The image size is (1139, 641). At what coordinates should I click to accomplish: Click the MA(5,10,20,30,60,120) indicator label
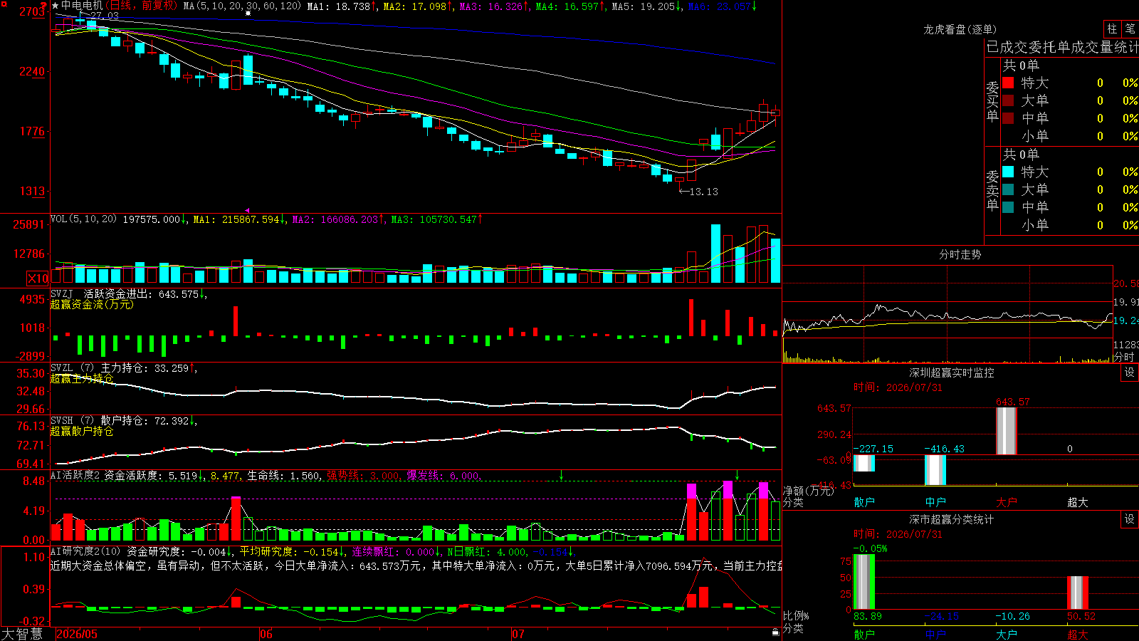tap(242, 6)
